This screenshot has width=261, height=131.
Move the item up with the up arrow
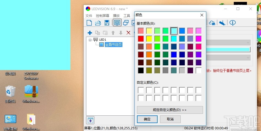pyautogui.click(x=113, y=33)
